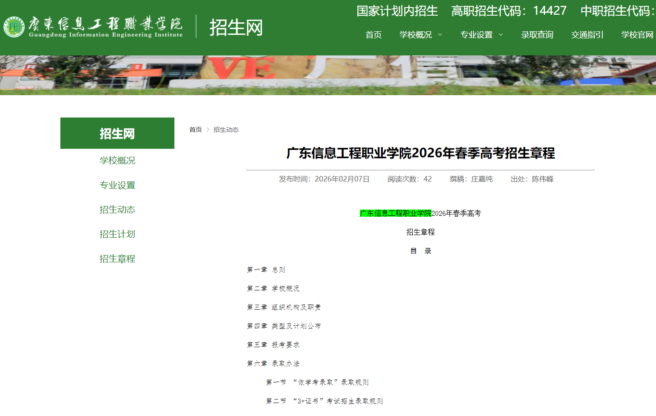Image resolution: width=656 pixels, height=416 pixels.
Task: Open the 首页 item in the top navigation
Action: coord(373,34)
